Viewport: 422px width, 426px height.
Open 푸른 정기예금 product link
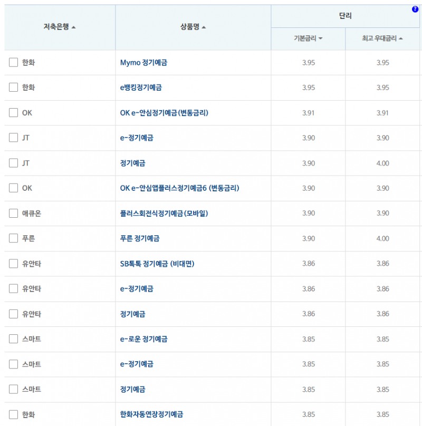(x=140, y=238)
